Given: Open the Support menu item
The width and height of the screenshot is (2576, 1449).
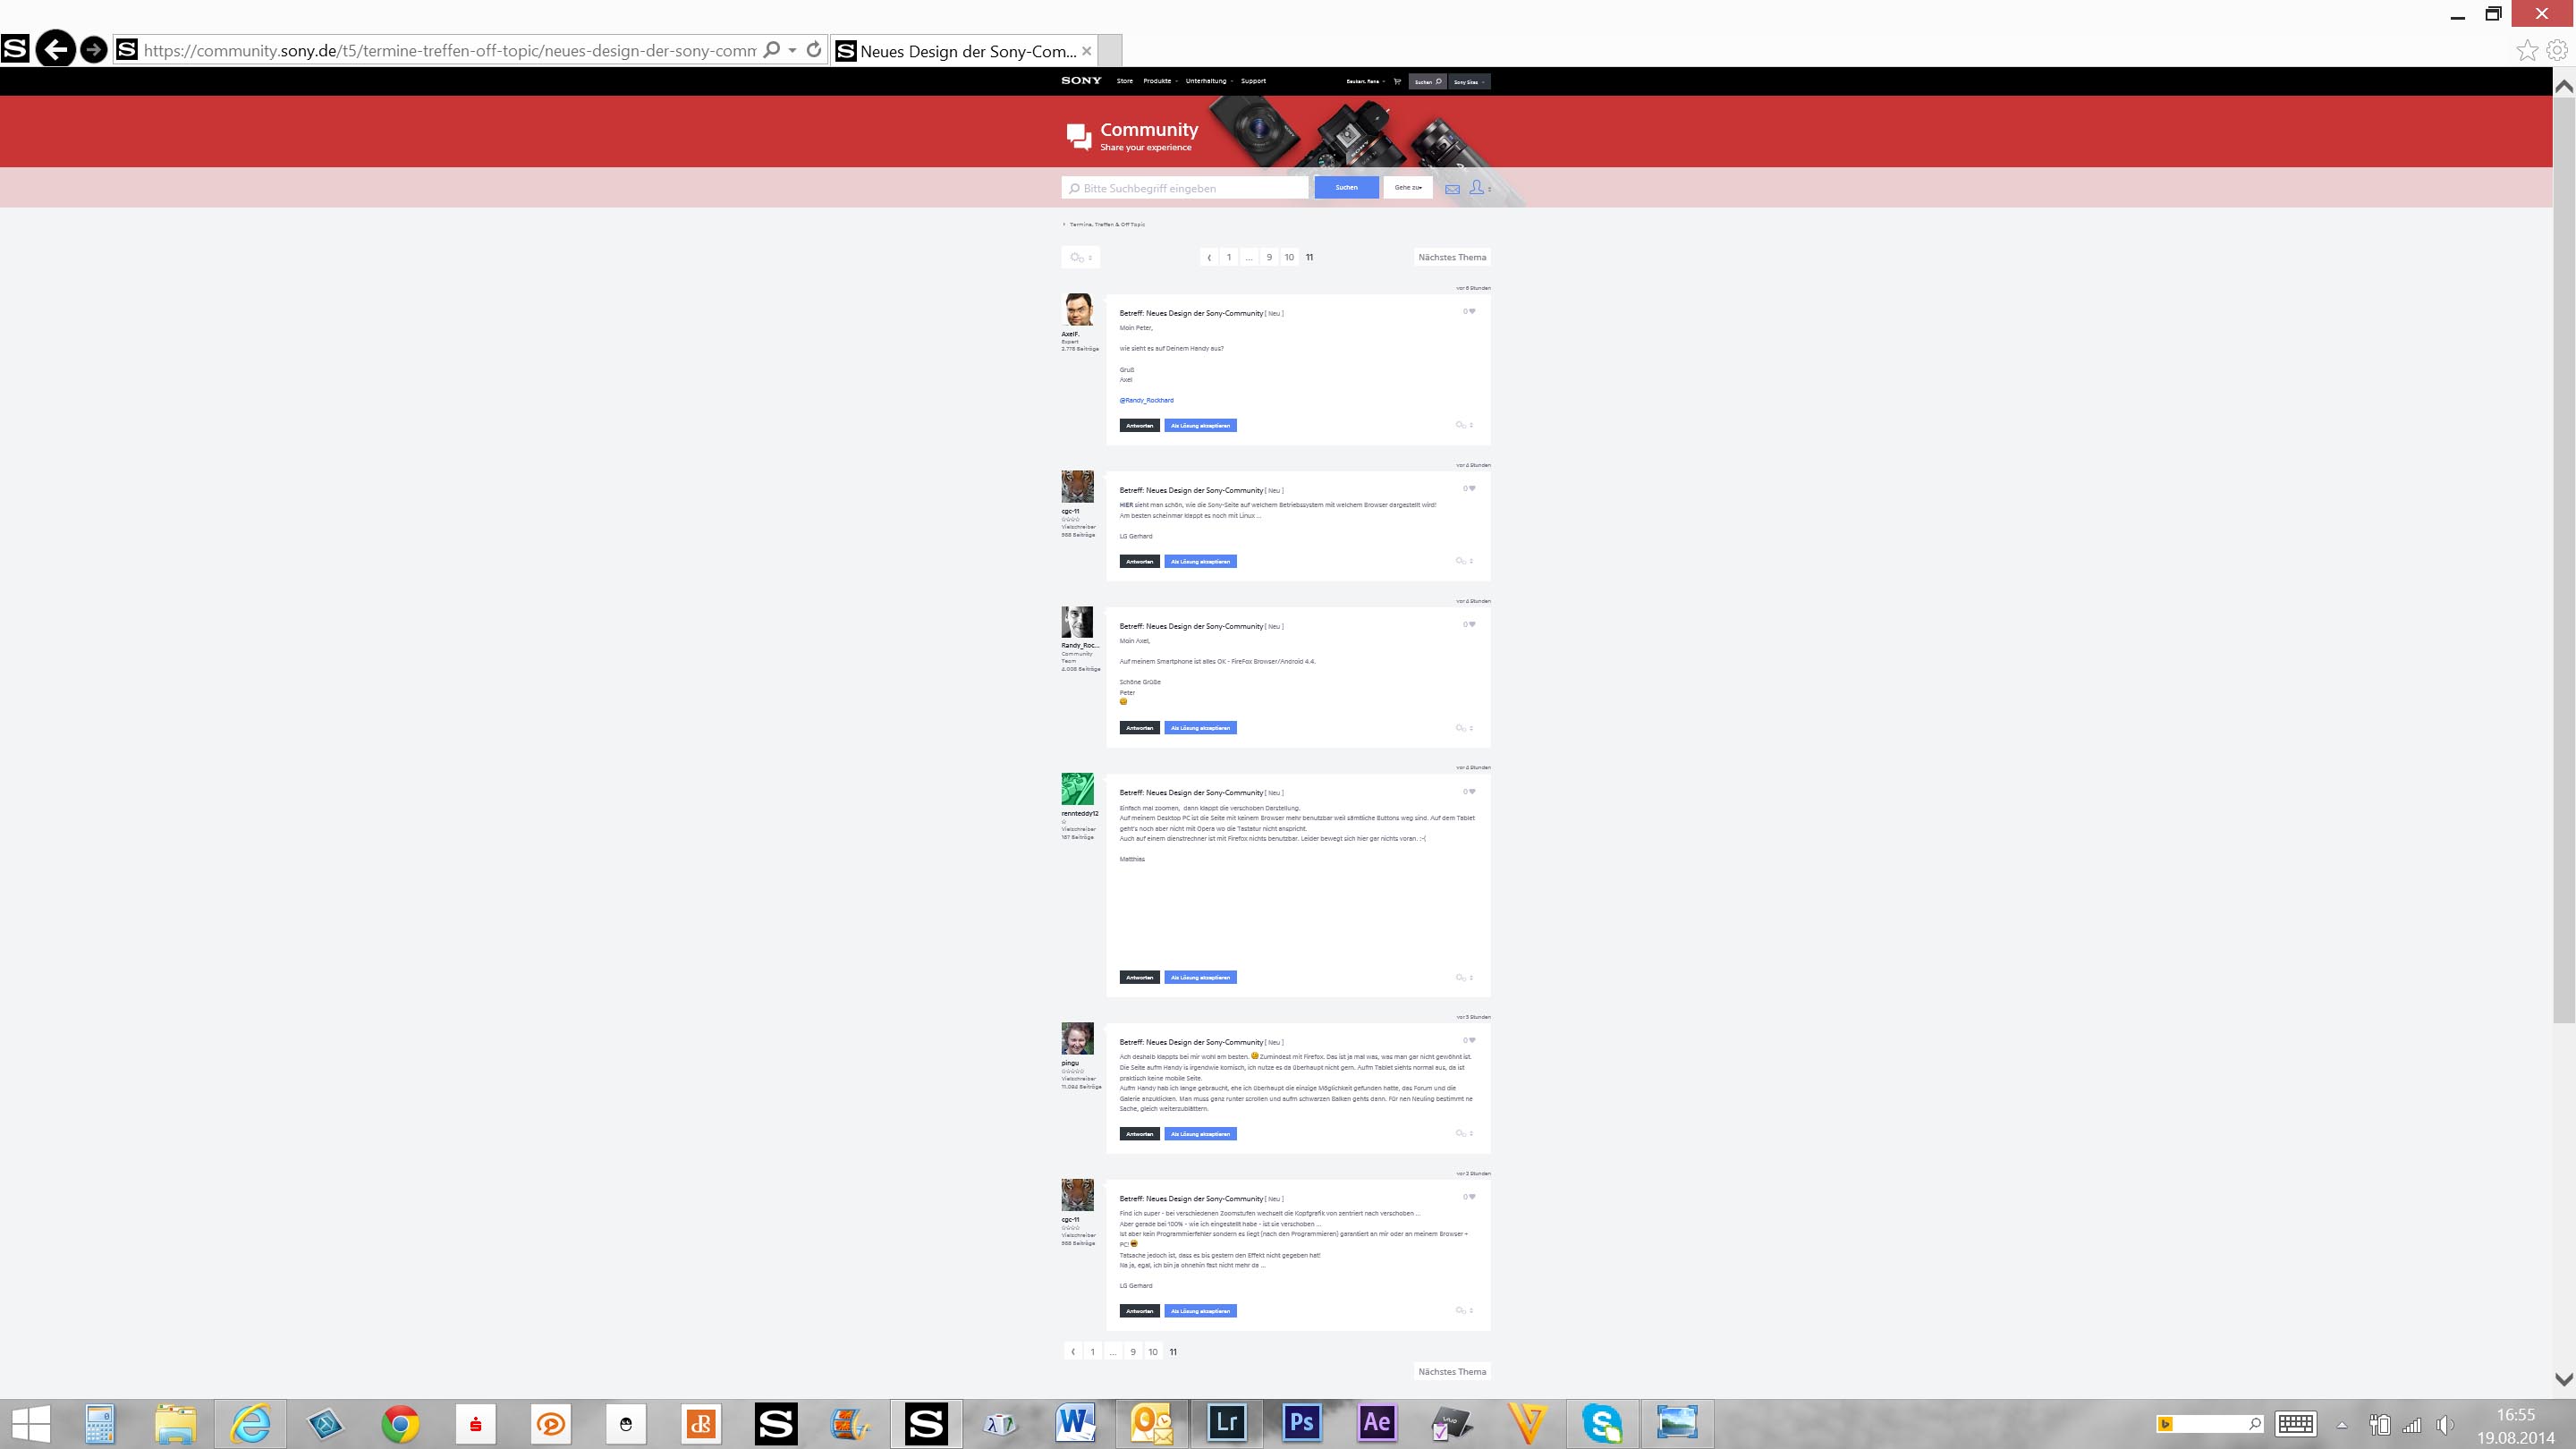Looking at the screenshot, I should pos(1253,81).
